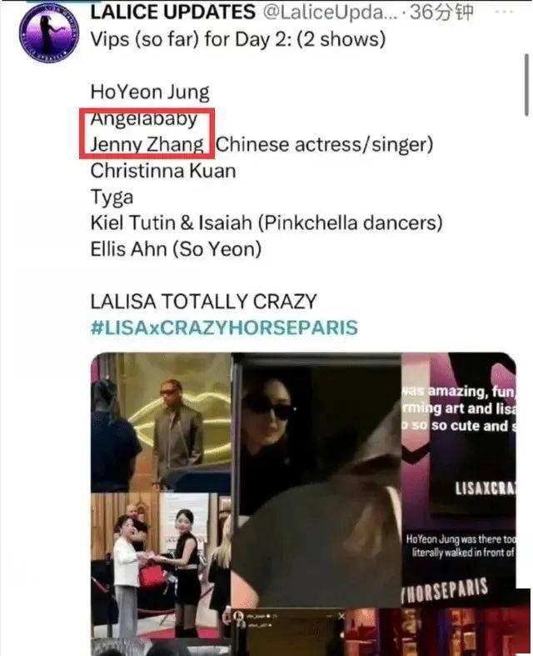Open the LALICE UPDATES profile avatar

[x=49, y=33]
